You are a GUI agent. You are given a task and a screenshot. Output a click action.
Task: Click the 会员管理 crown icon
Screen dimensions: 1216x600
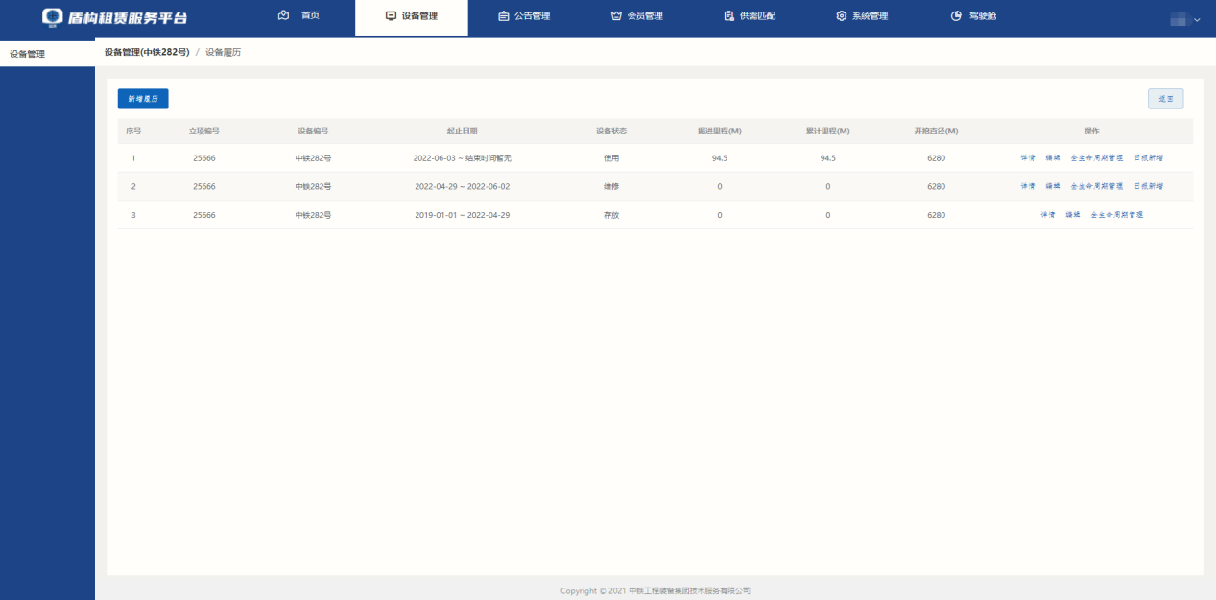point(616,16)
